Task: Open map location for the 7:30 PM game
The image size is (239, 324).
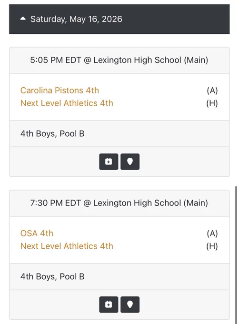Action: click(x=130, y=304)
